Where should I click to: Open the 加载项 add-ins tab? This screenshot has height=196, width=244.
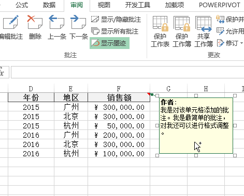pos(175,5)
